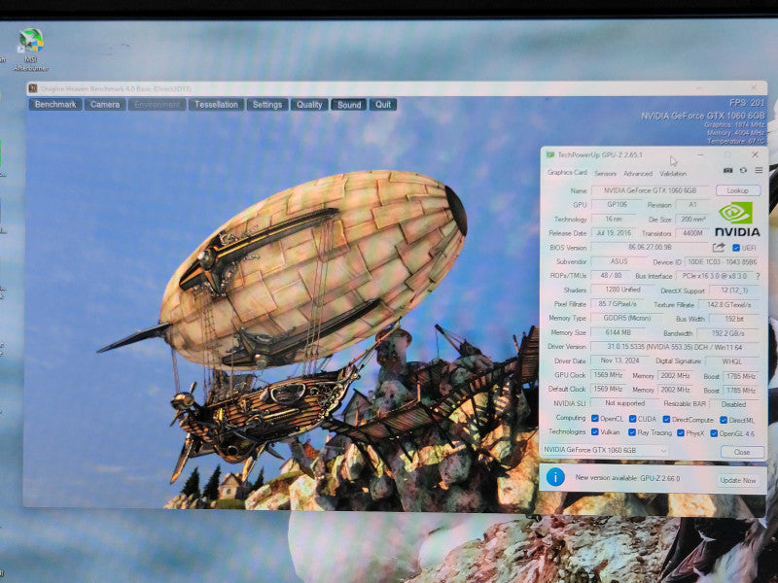778x583 pixels.
Task: Click the Memory Type value GDDR5 (Micron)
Action: (626, 318)
